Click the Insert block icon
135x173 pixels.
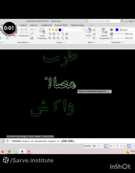click(x=88, y=32)
